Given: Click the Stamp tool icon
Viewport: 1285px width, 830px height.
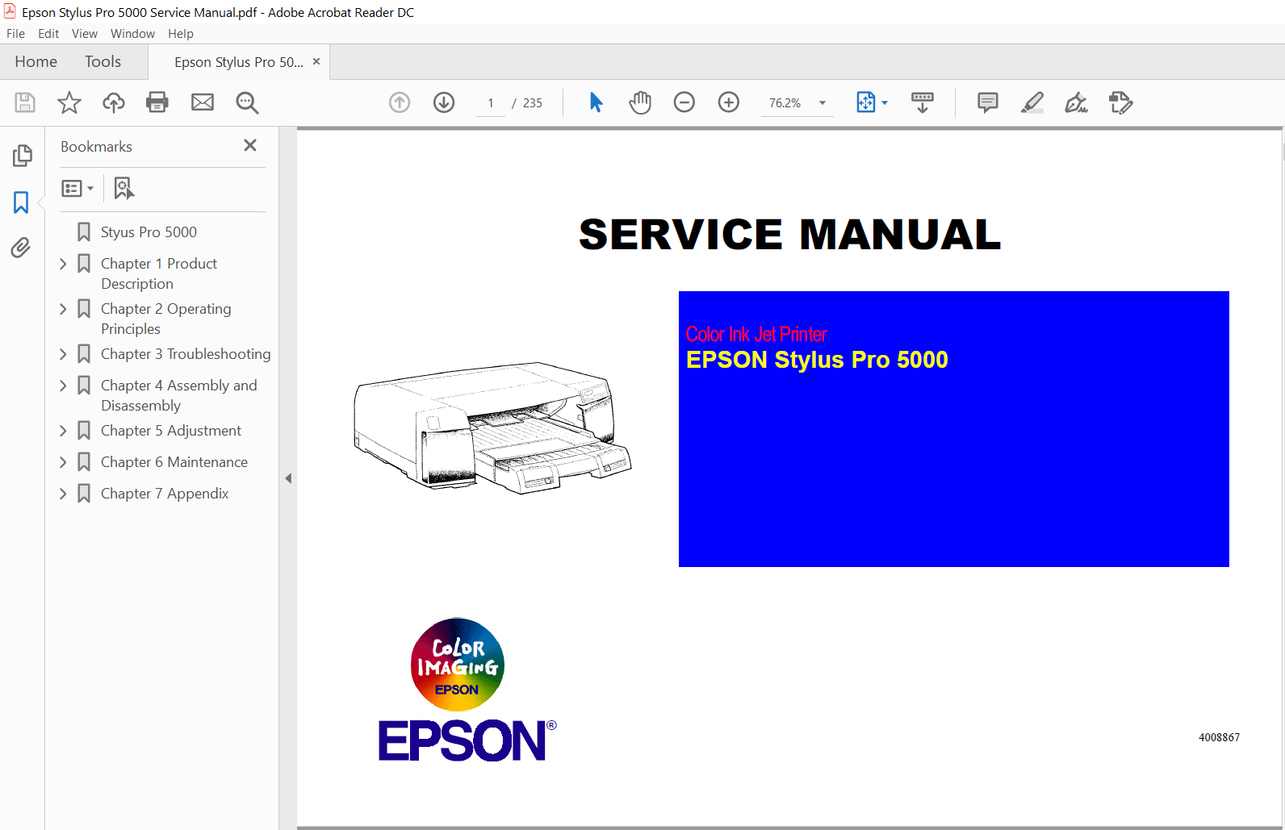Looking at the screenshot, I should coord(1121,102).
